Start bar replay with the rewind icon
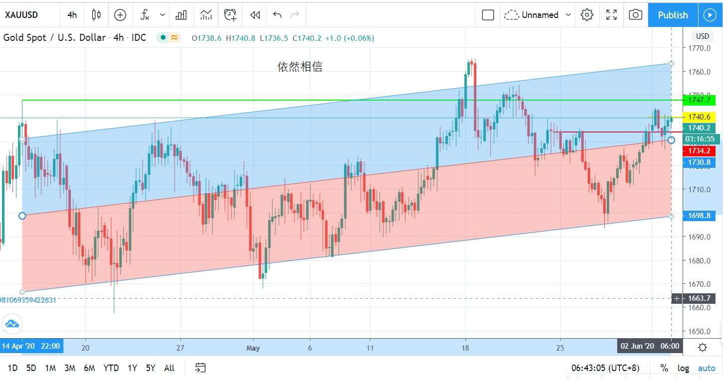Screen dimensions: 723x379 (x=255, y=15)
